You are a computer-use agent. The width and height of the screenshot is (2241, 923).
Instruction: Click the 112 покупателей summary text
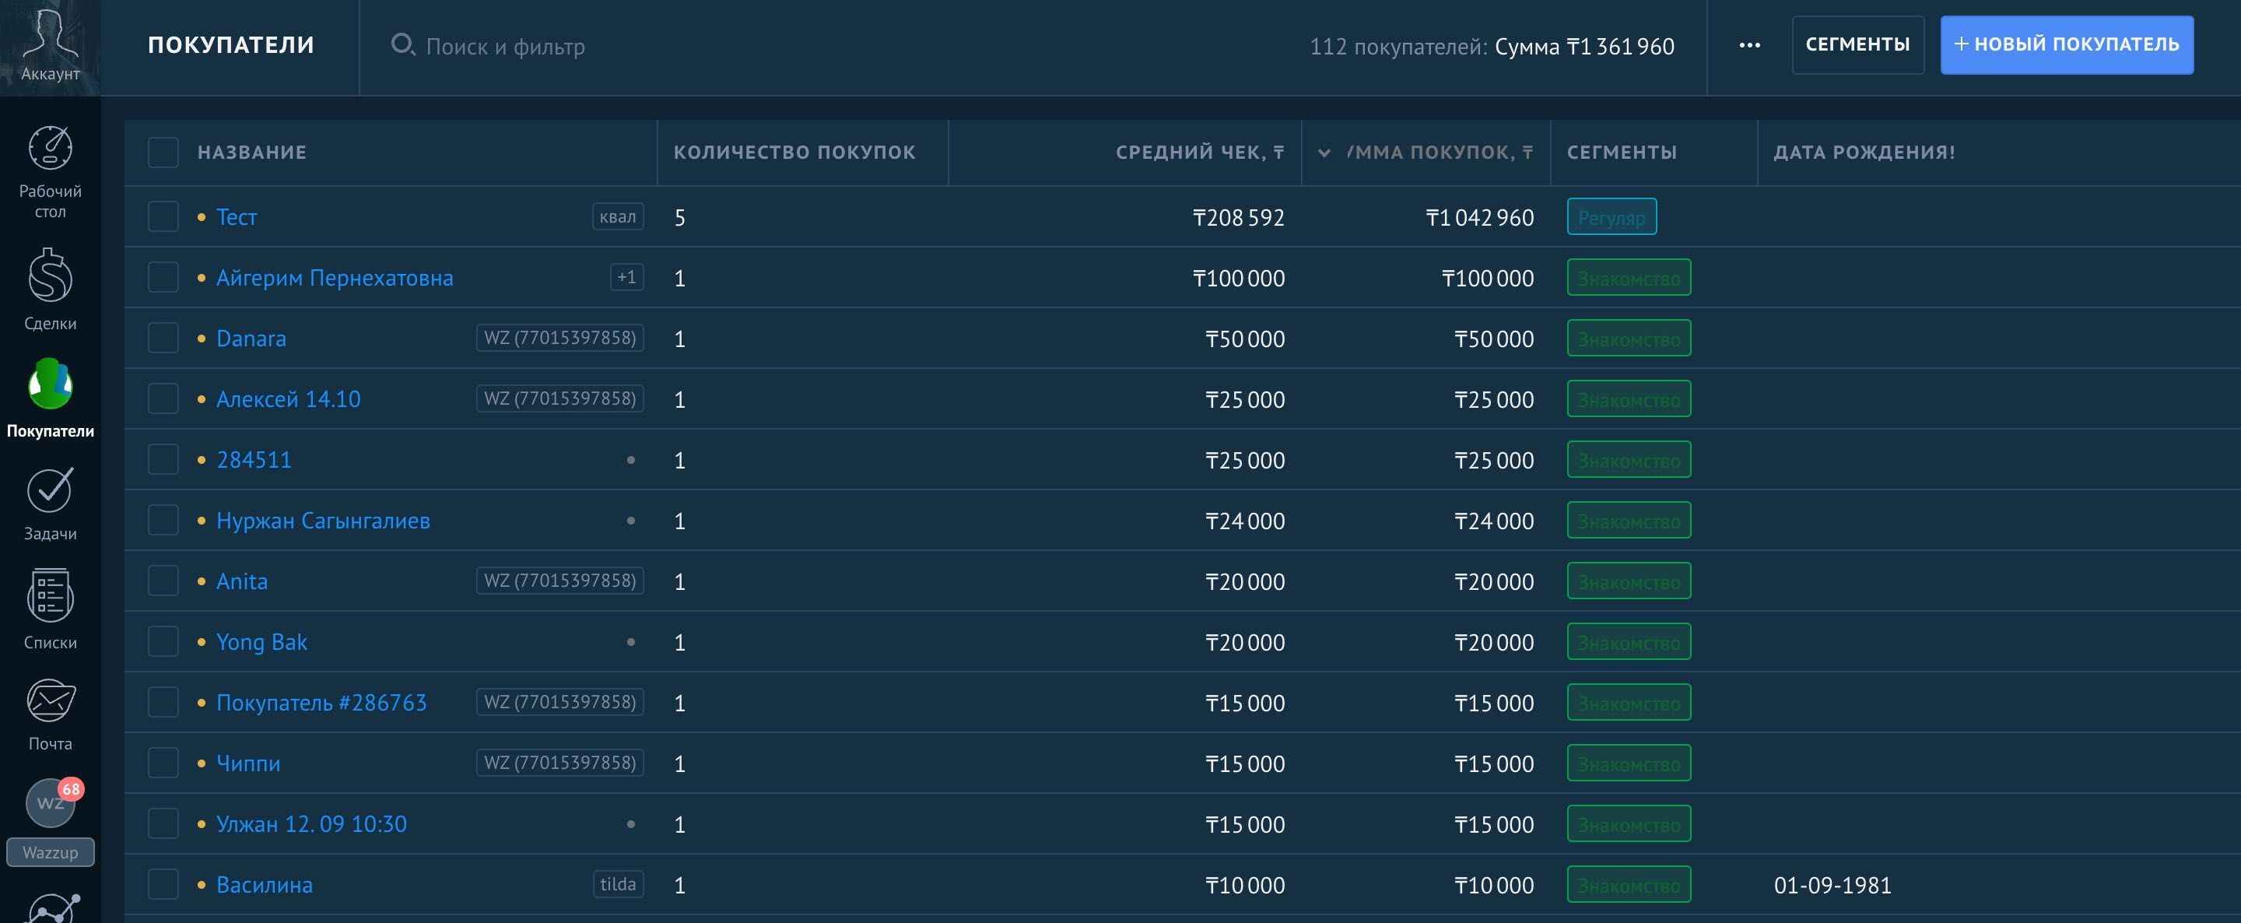[1398, 46]
